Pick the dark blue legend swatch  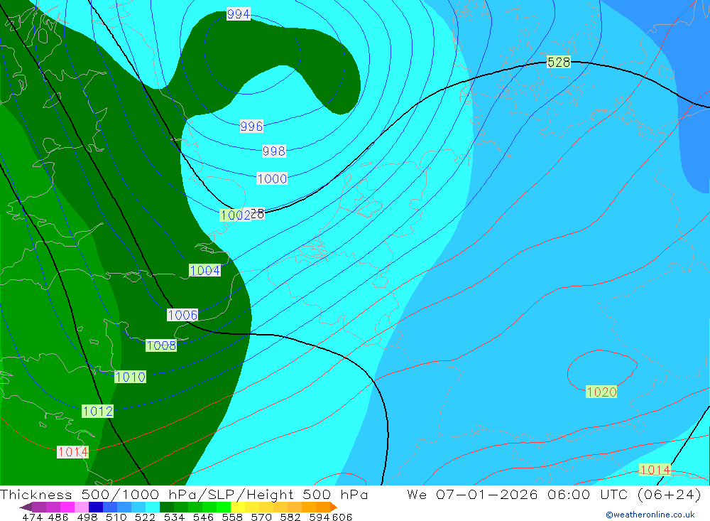coord(96,507)
